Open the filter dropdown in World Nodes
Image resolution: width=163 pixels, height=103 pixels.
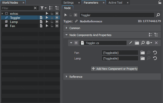(44, 8)
